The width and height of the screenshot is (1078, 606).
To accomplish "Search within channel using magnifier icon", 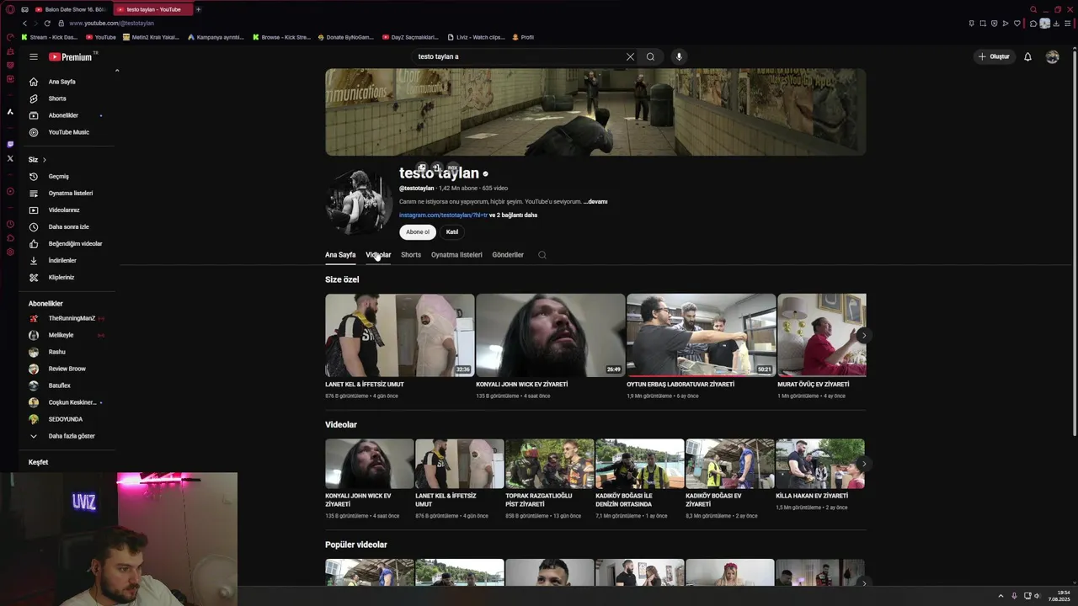I will click(542, 255).
